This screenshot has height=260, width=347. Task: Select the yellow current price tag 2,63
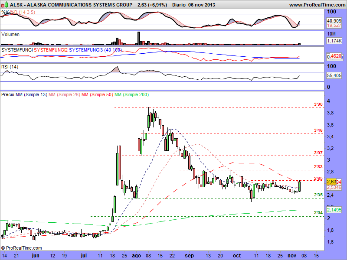pyautogui.click(x=331, y=182)
